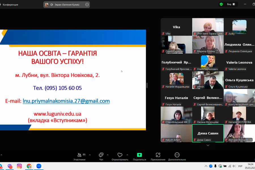Open Zoom from the taskbar
This screenshot has height=170, width=255.
point(39,166)
